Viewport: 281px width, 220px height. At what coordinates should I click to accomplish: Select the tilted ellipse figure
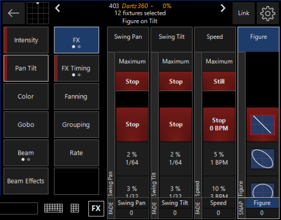coord(262,159)
